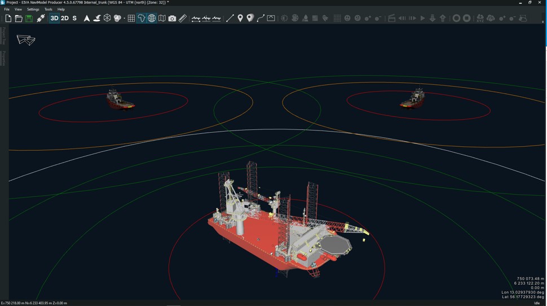Expand the Properties side panel
Image resolution: width=547 pixels, height=306 pixels.
[x=3, y=58]
